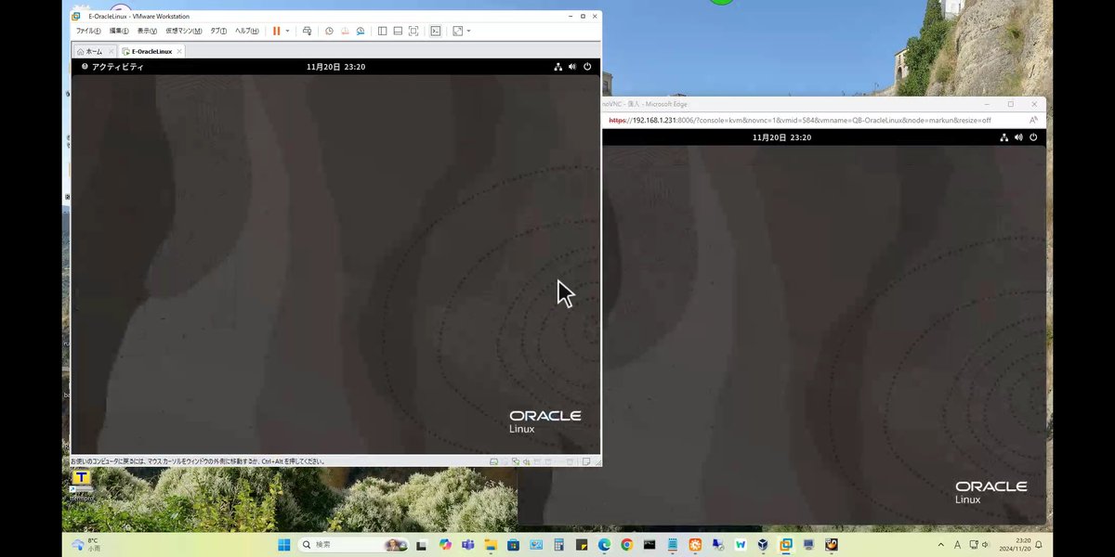Open the power options dropdown arrow beside the pause button
The image size is (1115, 557).
point(288,31)
